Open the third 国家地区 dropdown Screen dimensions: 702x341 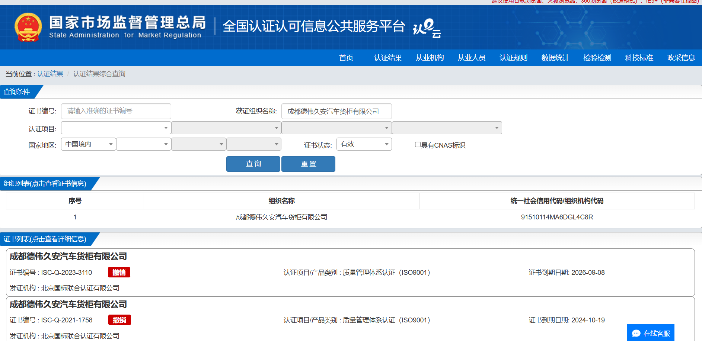coord(199,144)
